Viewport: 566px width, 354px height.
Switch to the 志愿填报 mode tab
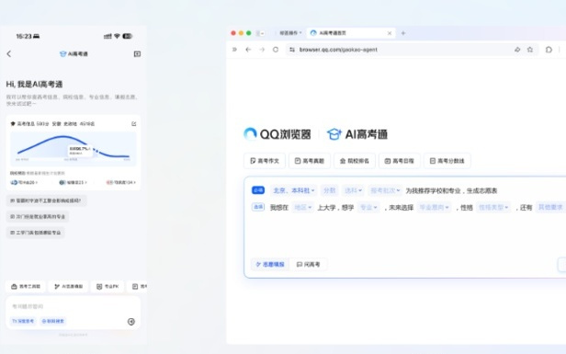(270, 265)
